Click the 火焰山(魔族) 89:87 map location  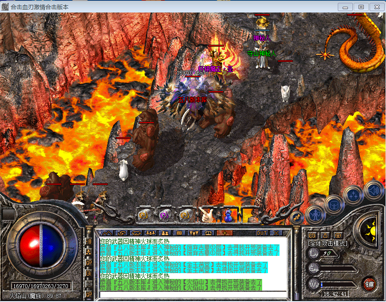pyautogui.click(x=36, y=296)
